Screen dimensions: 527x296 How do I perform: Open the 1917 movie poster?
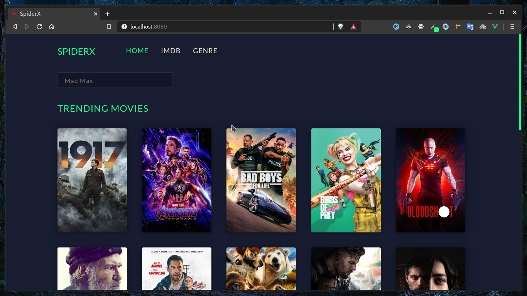pos(92,180)
